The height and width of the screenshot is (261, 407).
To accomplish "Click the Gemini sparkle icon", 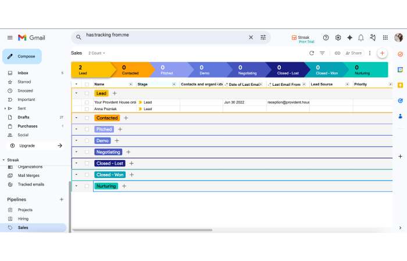I will (349, 38).
